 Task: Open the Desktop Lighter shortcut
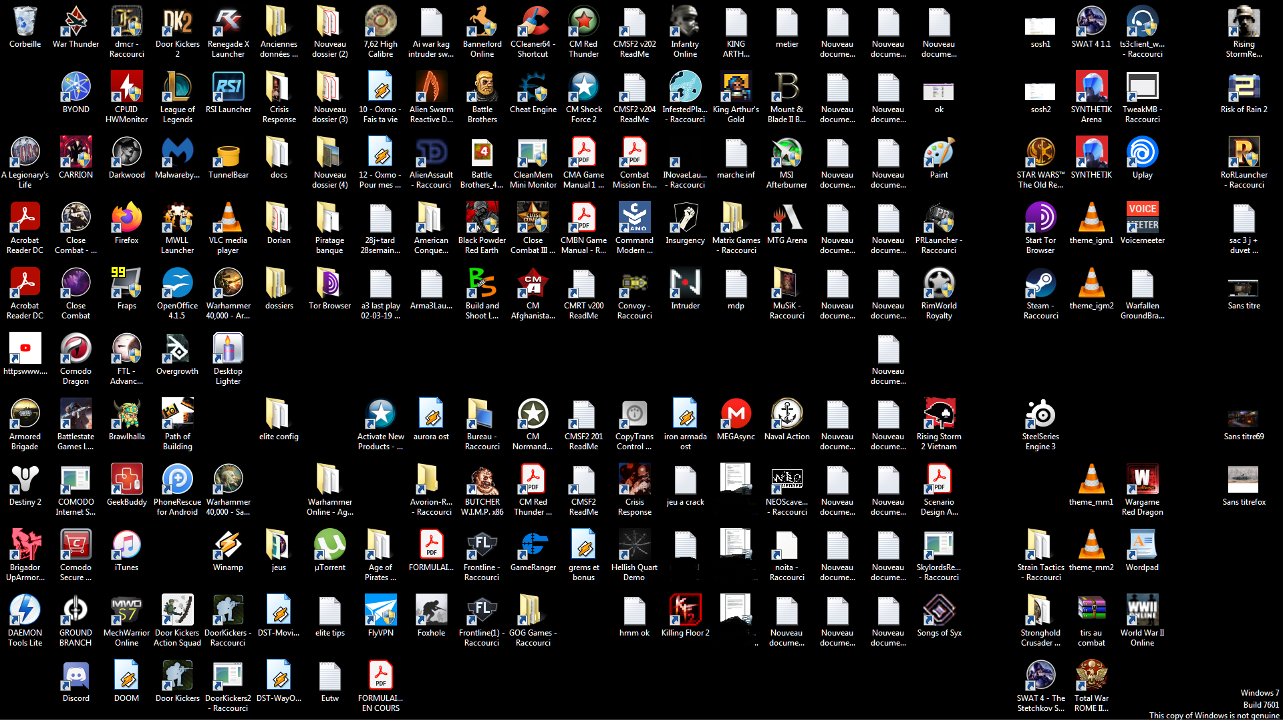click(x=228, y=358)
